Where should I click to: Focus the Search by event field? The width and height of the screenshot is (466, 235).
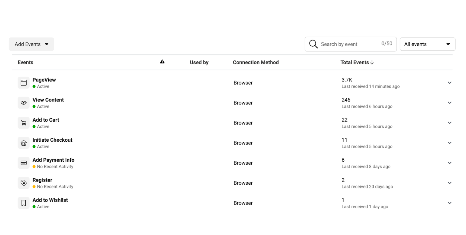tap(351, 44)
